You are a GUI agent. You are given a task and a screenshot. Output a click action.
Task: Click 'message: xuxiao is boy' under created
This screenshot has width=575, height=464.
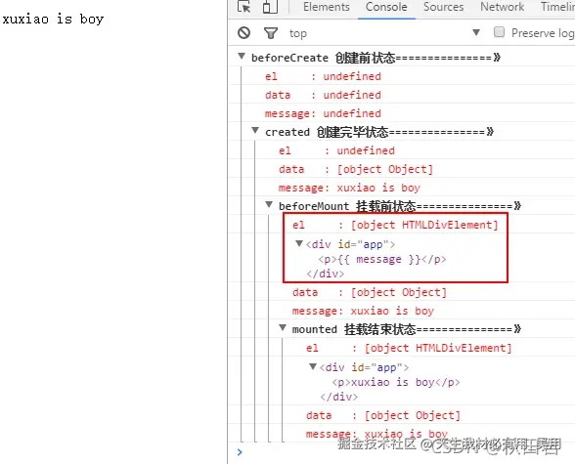coord(349,188)
